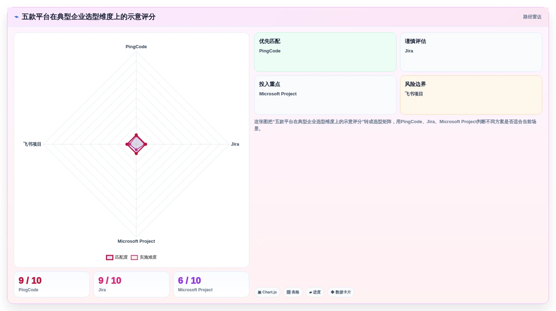
Task: Click the 实施难度 legend text
Action: coord(148,258)
